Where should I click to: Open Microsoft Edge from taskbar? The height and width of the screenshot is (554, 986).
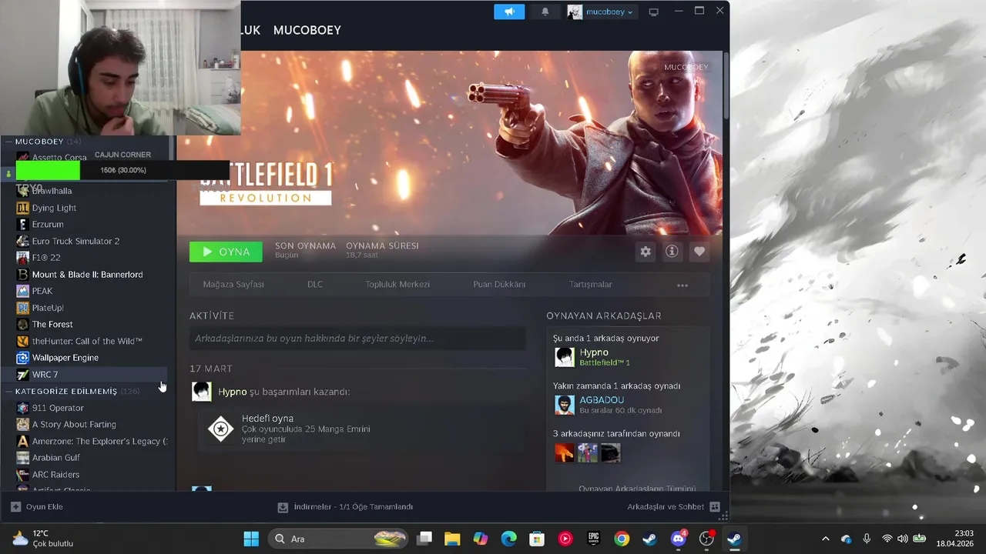(x=508, y=539)
